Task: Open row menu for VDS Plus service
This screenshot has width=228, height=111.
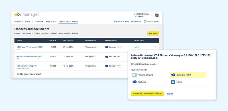Action: pos(155,47)
